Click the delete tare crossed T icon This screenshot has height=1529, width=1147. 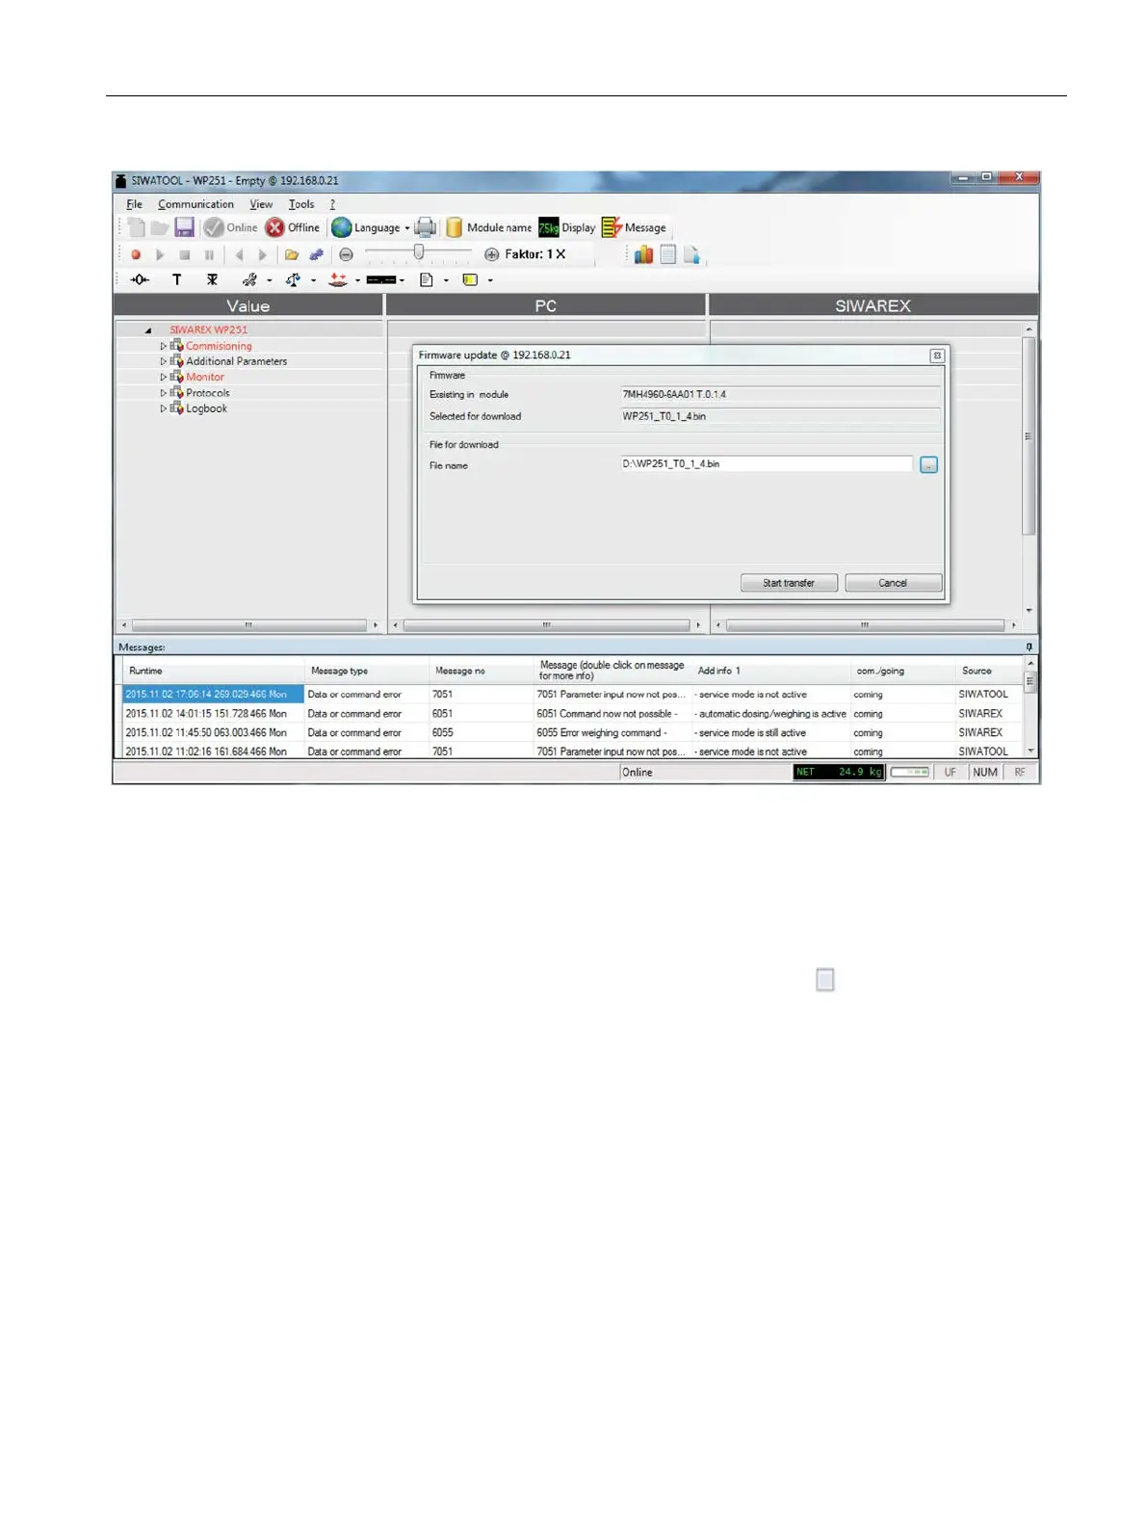point(212,279)
